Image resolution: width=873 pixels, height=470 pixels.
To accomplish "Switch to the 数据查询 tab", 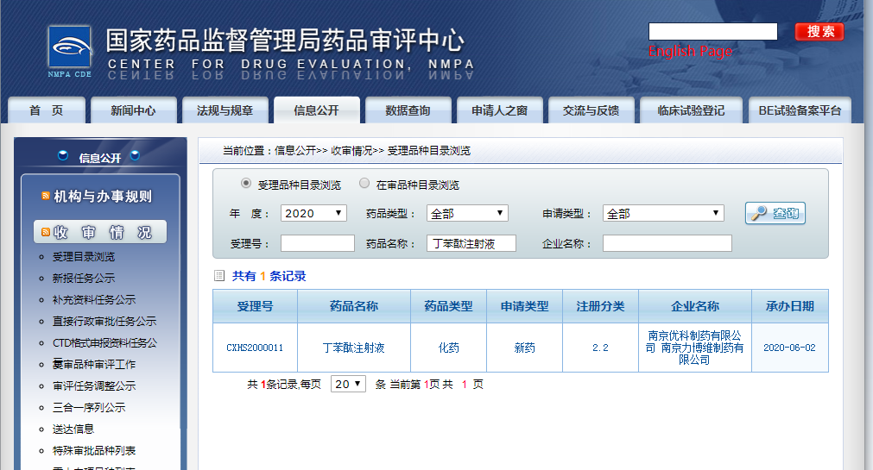I will [408, 110].
